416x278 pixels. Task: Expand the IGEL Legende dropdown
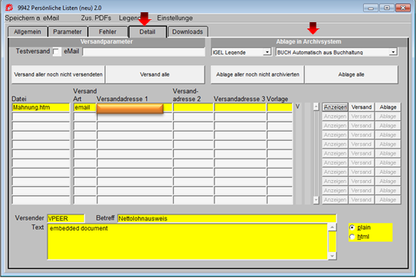[x=267, y=52]
